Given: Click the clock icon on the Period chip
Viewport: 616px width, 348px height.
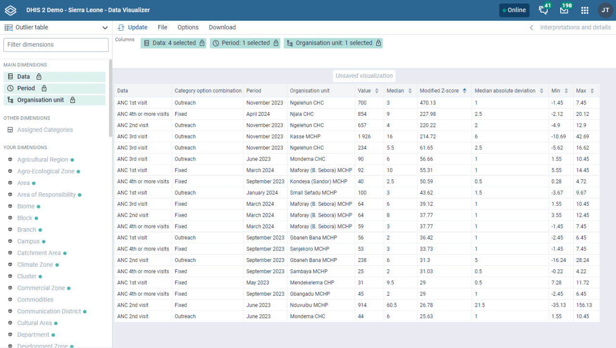Looking at the screenshot, I should click(x=216, y=43).
